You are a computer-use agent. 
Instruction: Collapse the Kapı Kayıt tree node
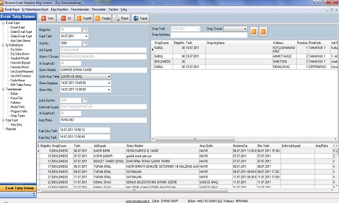point(3,120)
